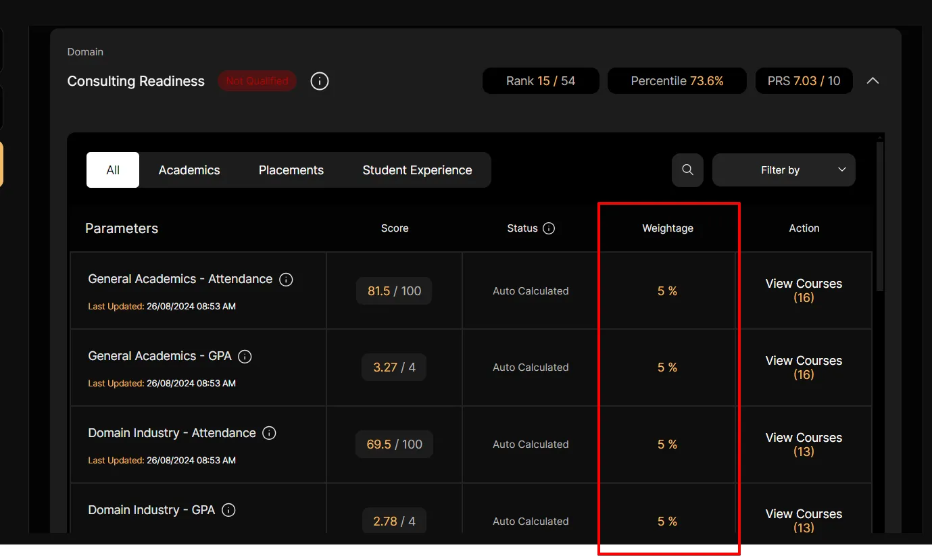Open the search icon button
The image size is (932, 558).
(x=687, y=170)
